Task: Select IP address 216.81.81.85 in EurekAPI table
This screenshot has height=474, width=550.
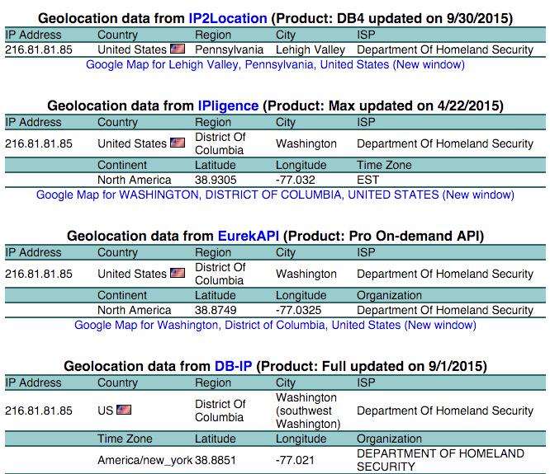Action: click(39, 274)
